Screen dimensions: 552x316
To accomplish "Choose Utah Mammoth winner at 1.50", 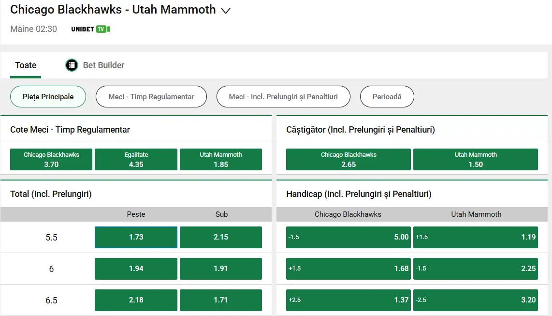I will (475, 159).
